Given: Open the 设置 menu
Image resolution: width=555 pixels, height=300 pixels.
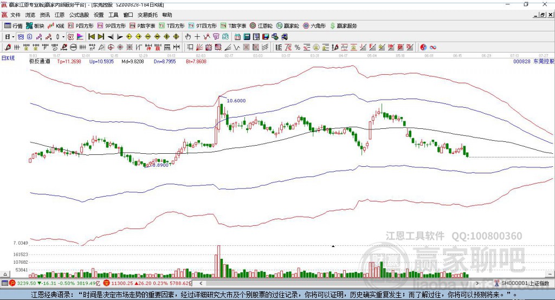Looking at the screenshot, I should coord(99,15).
